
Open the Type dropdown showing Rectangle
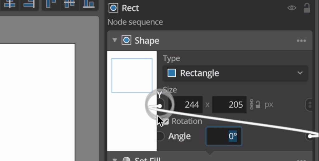[x=235, y=73]
